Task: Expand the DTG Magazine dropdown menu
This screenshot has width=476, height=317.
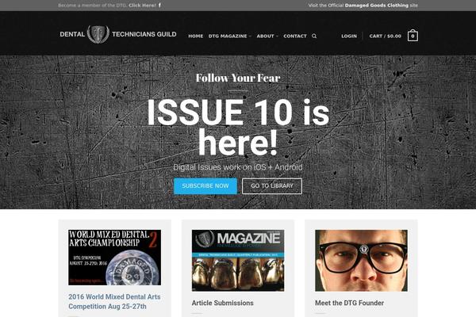Action: [x=229, y=36]
